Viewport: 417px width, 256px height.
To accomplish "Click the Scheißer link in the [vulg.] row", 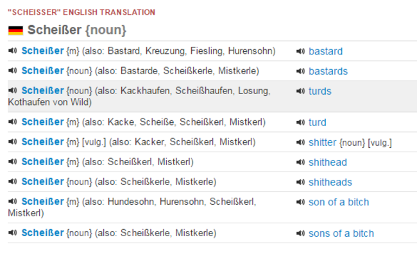I will click(42, 142).
